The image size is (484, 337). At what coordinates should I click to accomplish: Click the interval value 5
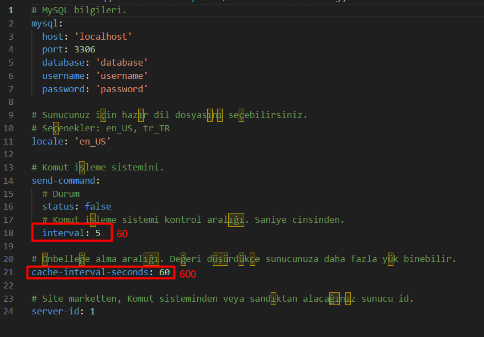(98, 233)
